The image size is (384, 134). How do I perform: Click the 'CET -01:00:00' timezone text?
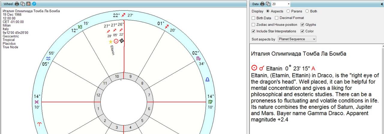(x=13, y=22)
